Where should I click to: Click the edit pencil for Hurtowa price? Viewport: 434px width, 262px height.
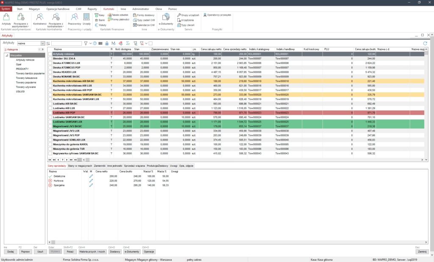coord(91,180)
